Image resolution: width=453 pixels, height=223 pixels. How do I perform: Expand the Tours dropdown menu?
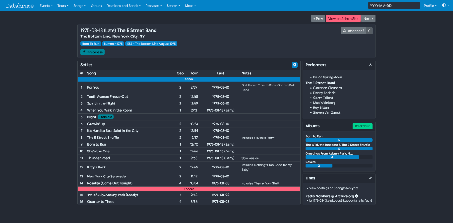pos(63,6)
